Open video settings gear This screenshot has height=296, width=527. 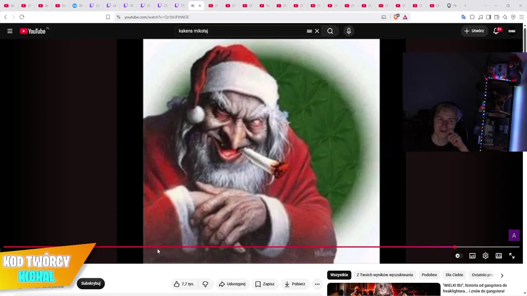(485, 256)
